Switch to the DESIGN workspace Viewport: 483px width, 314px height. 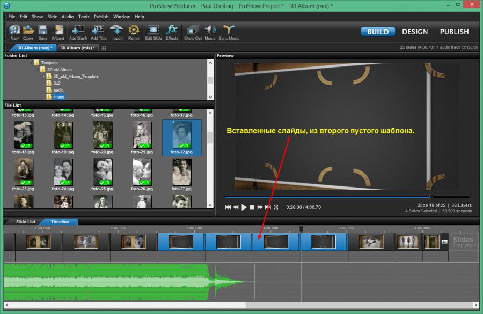click(415, 32)
